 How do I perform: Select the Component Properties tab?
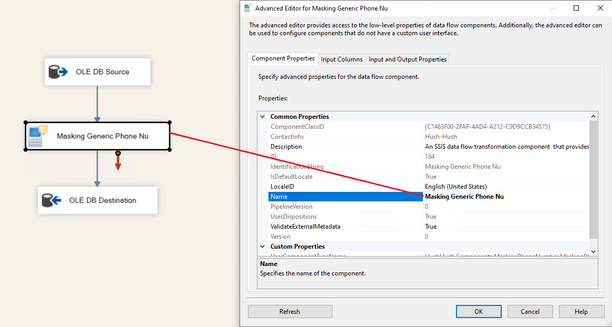[283, 59]
